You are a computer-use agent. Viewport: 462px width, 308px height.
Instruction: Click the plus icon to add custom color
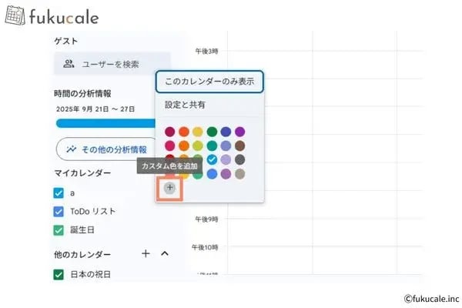point(170,187)
